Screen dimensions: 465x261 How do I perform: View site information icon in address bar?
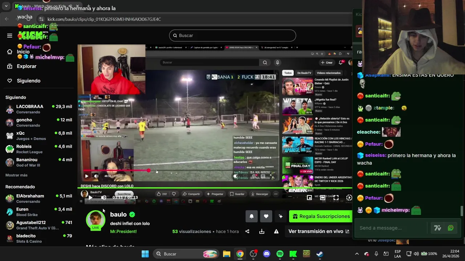(41, 19)
